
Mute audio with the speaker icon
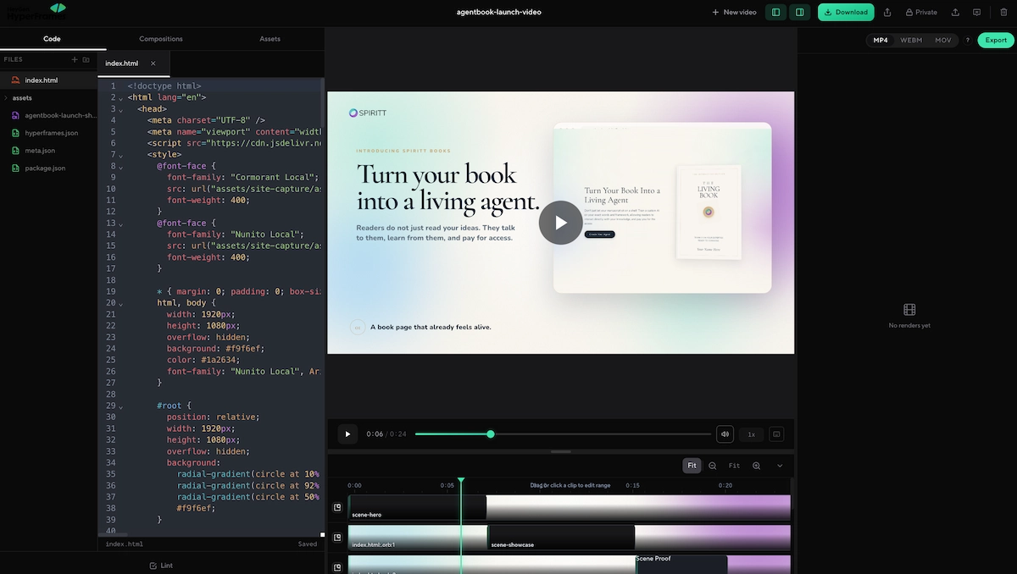pos(725,434)
